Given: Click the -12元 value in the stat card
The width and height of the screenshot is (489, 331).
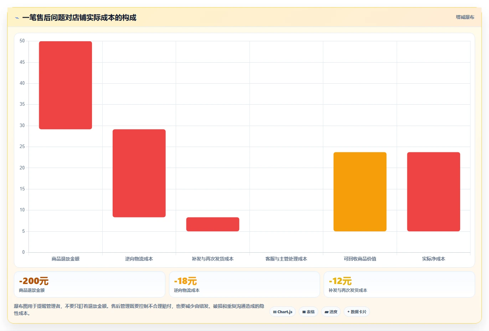Looking at the screenshot, I should click(340, 281).
